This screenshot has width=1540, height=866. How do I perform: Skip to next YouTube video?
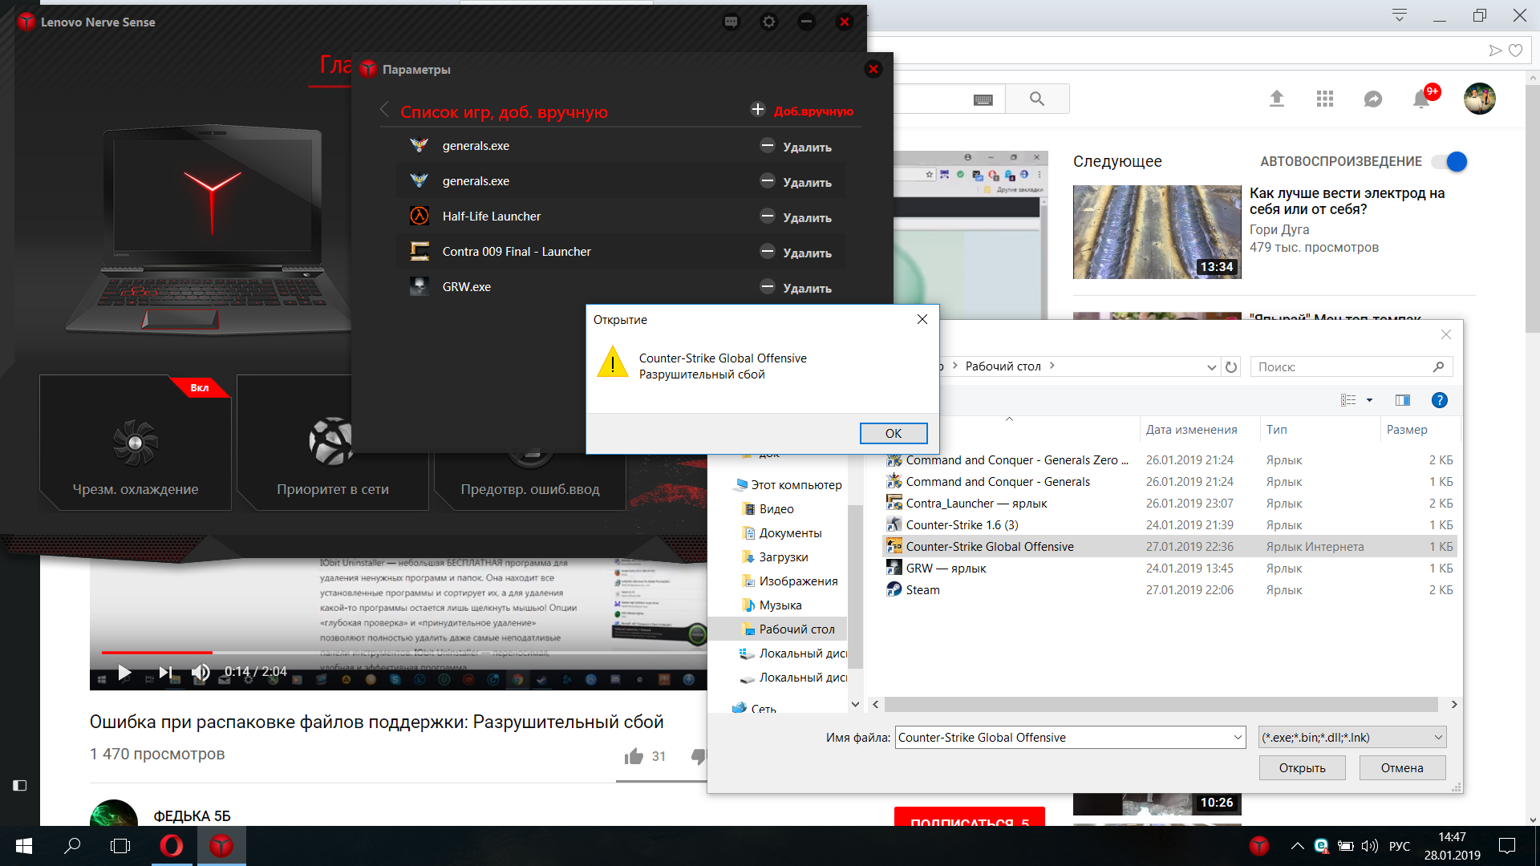[x=164, y=672]
